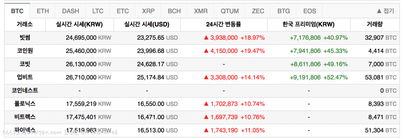Click the red up arrow in 폴로닉스 row
This screenshot has width=403, height=139.
click(x=206, y=104)
